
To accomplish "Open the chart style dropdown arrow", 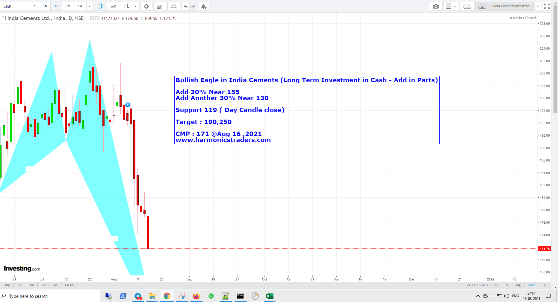I will click(x=136, y=6).
